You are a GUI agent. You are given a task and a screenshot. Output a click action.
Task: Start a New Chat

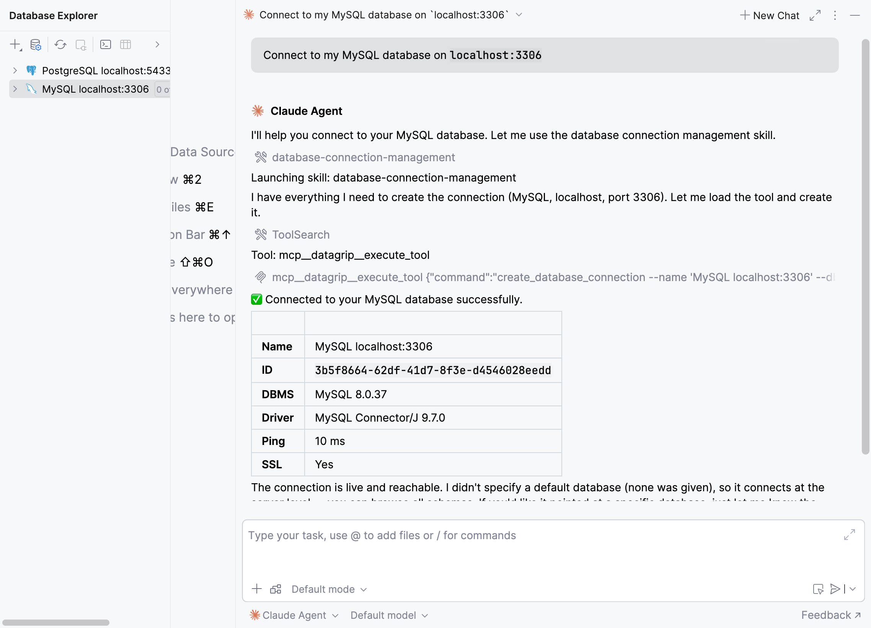770,15
